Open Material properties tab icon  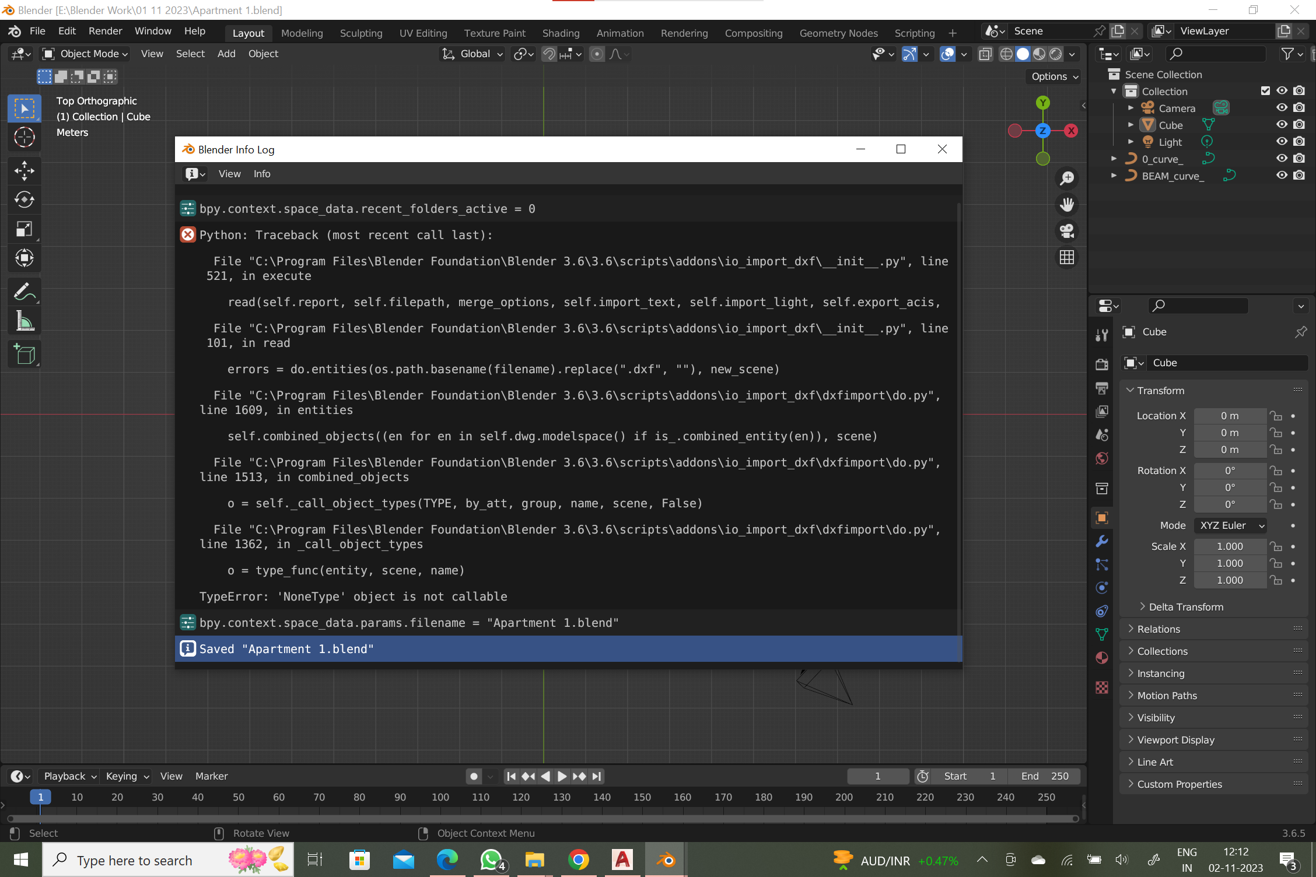click(1101, 658)
